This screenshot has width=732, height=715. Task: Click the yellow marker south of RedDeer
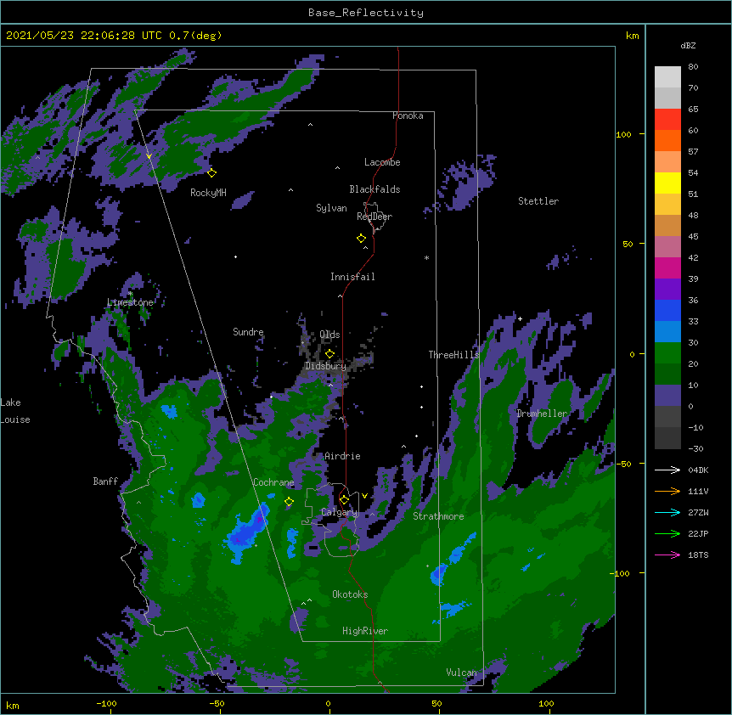(x=361, y=239)
